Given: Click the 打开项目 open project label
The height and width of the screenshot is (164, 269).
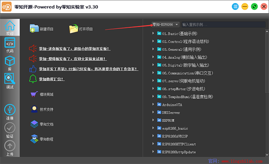Looking at the screenshot, I should (86, 29).
